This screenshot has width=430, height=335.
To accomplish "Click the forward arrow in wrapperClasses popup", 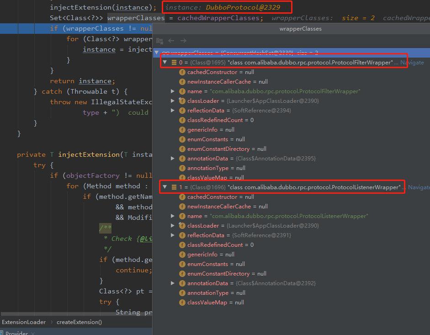I will click(x=183, y=41).
